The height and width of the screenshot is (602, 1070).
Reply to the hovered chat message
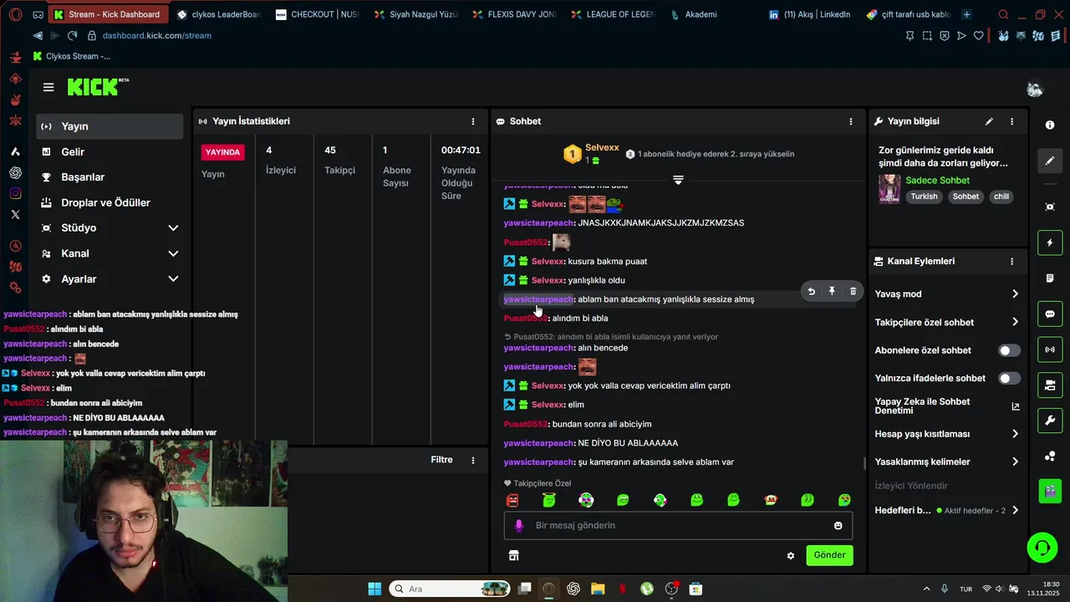coord(811,291)
